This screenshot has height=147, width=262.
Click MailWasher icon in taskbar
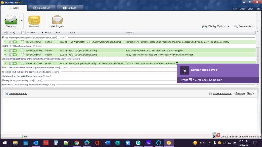[169, 143]
